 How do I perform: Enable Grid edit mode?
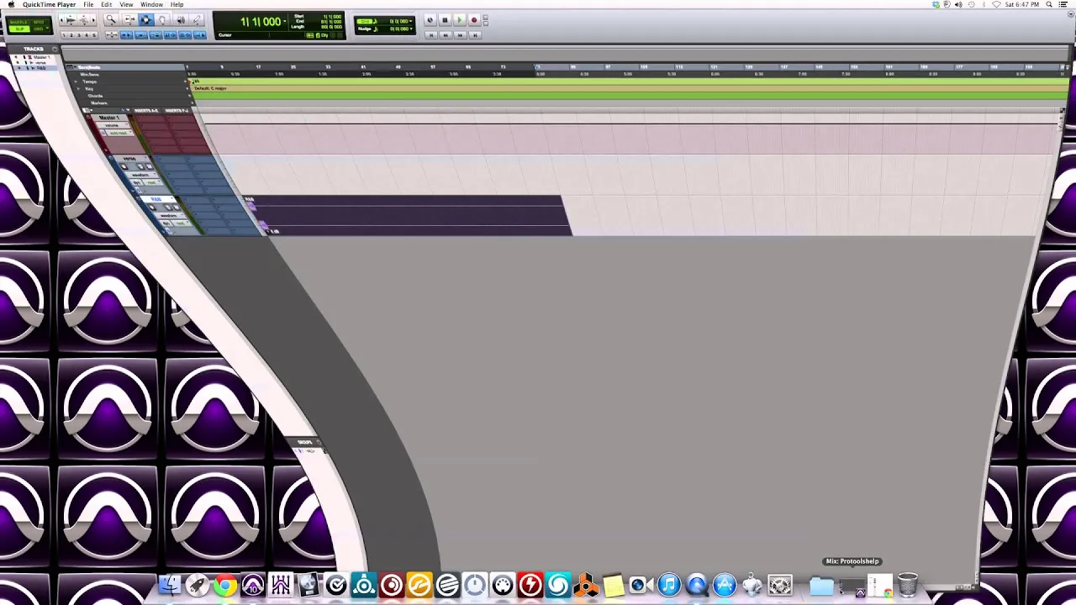click(x=38, y=29)
